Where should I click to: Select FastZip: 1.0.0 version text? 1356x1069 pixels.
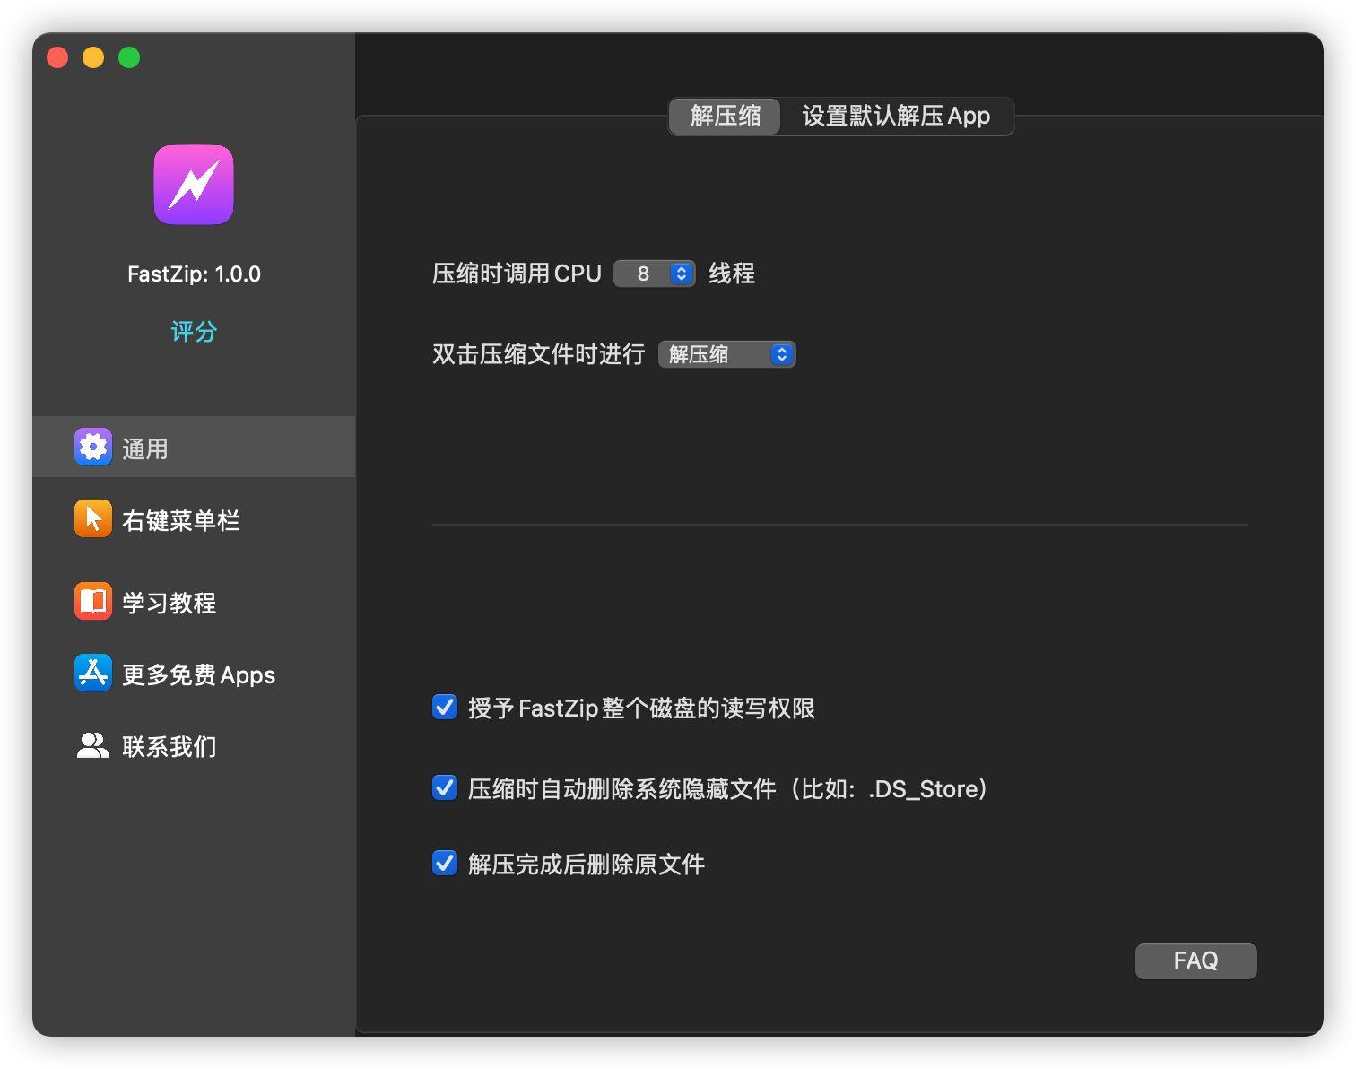click(193, 274)
